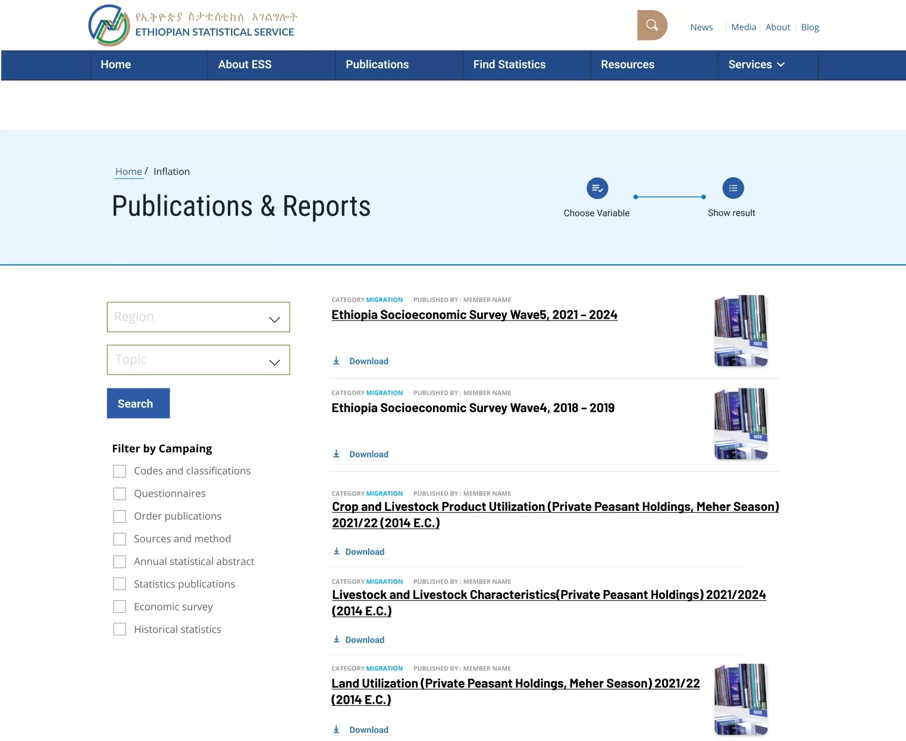Screen dimensions: 906x741
Task: Enable the Historical statistics filter checkbox
Action: pos(120,629)
